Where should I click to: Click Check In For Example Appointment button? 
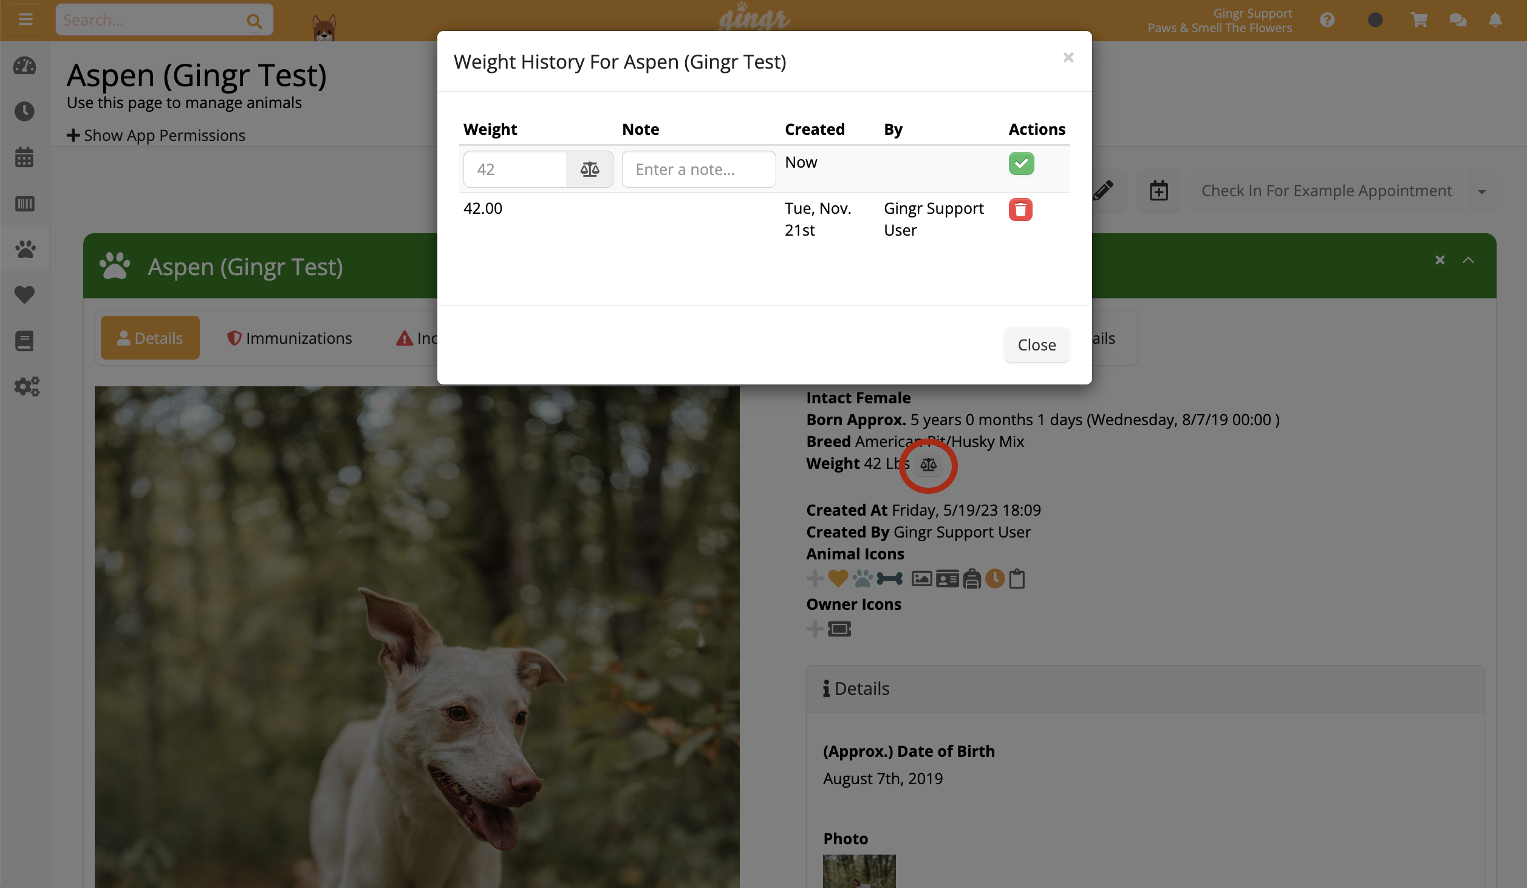[1327, 191]
